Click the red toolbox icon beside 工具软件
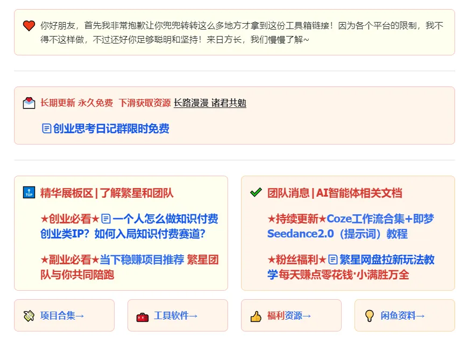 tap(143, 317)
